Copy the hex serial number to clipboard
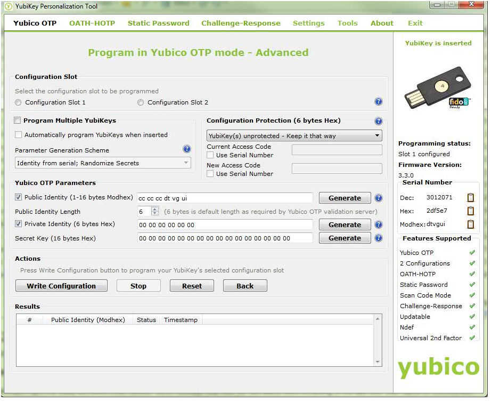 [x=470, y=211]
